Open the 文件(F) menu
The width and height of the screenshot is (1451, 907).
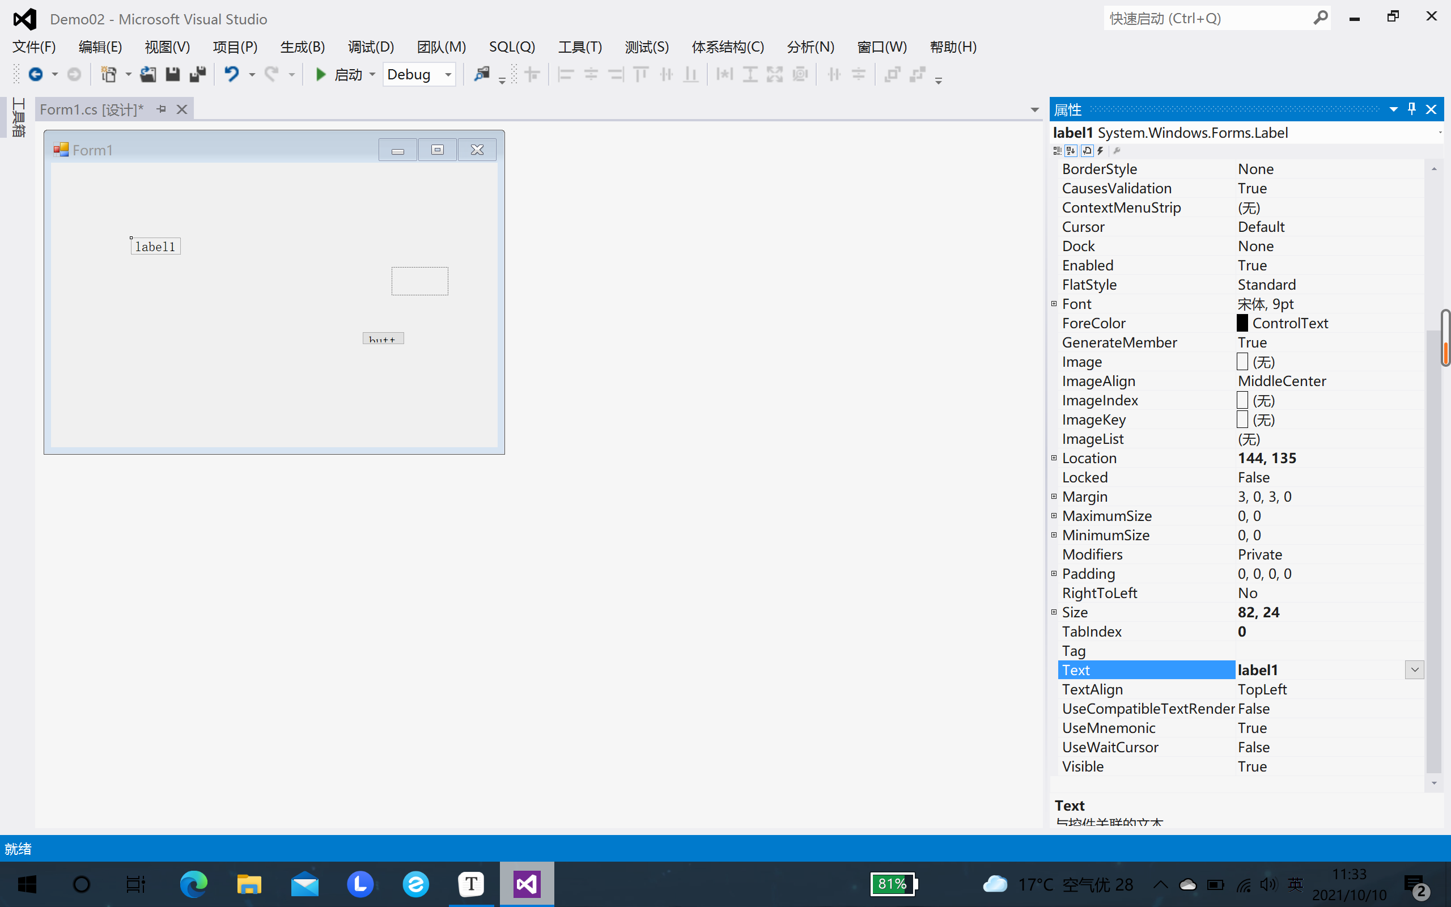[x=34, y=47]
